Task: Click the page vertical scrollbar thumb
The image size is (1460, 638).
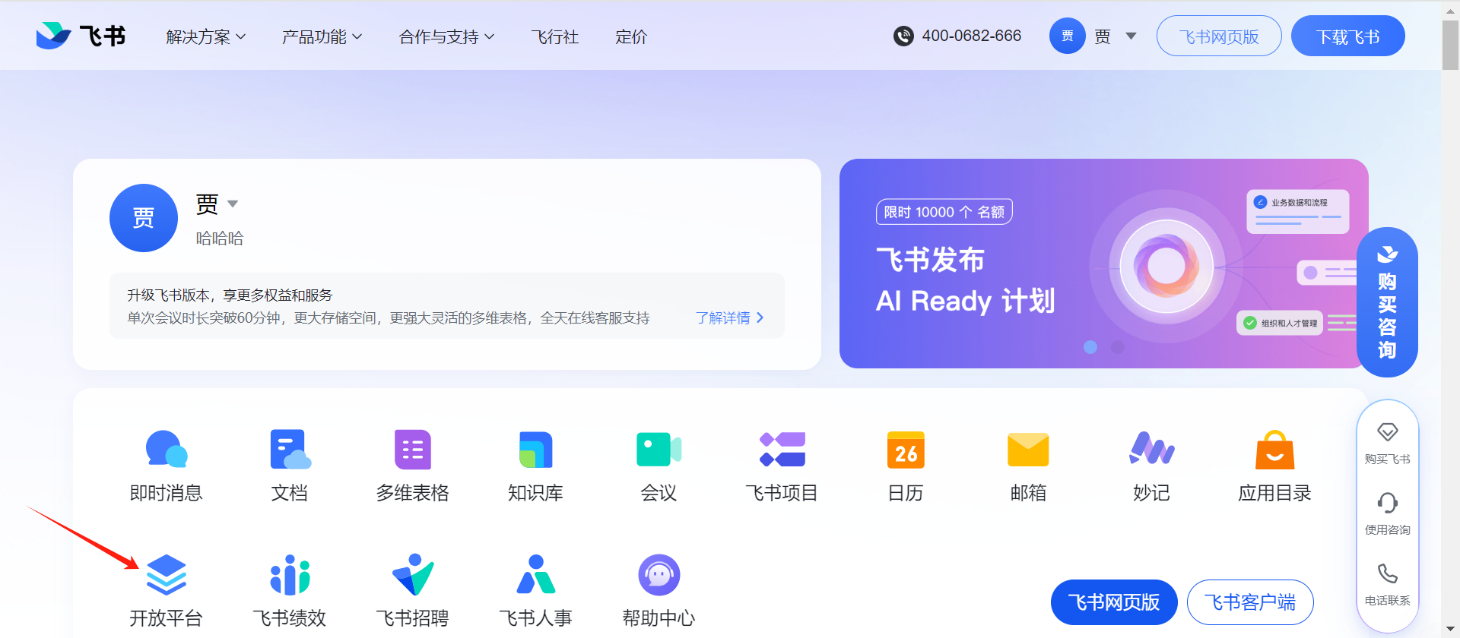Action: coord(1450,46)
